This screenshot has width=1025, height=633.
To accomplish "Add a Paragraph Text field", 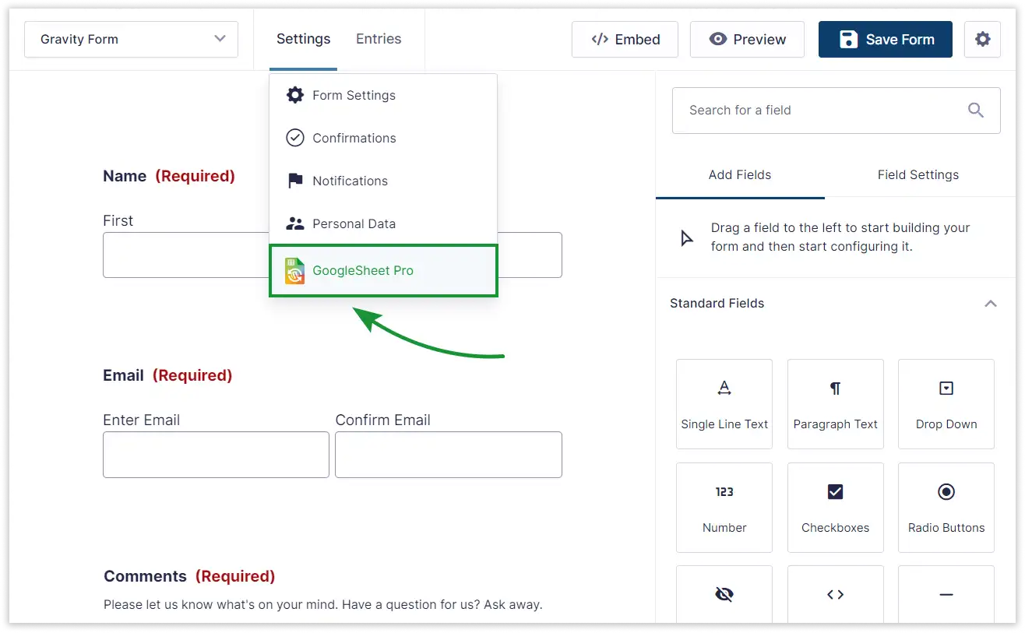I will pos(835,404).
